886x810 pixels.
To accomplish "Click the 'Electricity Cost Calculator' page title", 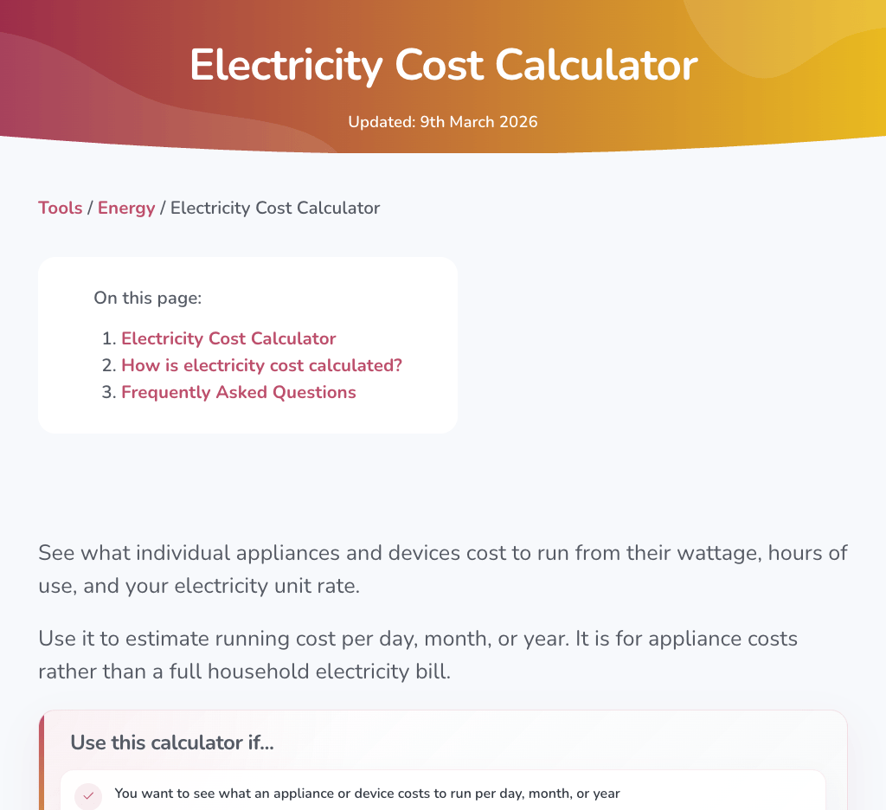I will (x=443, y=65).
